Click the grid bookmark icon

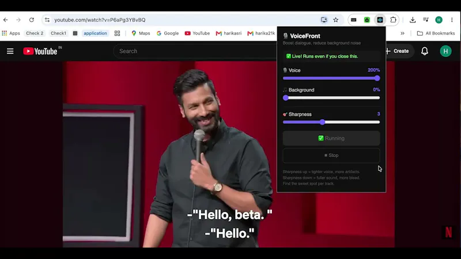[118, 33]
